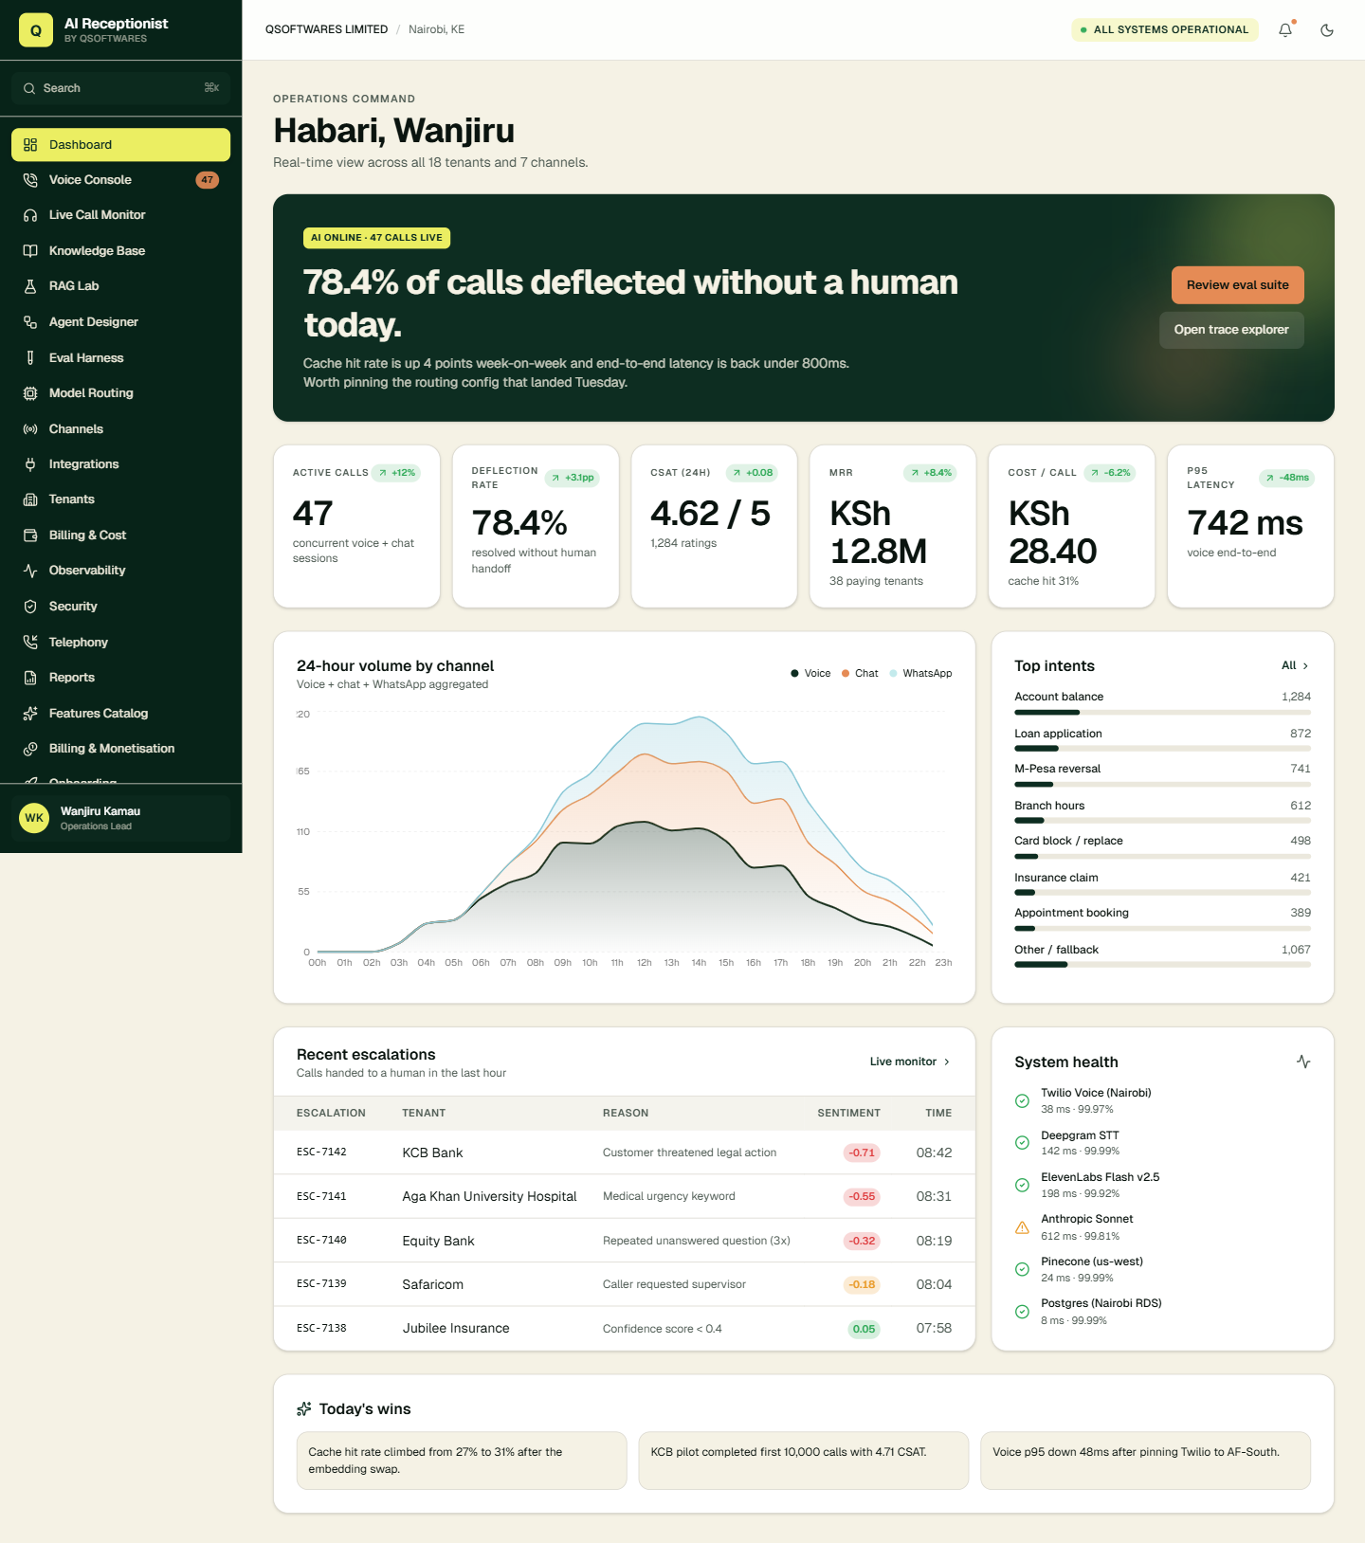Click AI Online 47 calls live badge
The height and width of the screenshot is (1543, 1365).
point(376,238)
